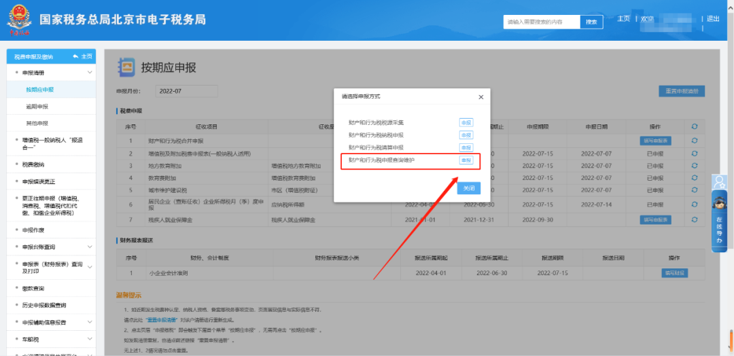This screenshot has width=734, height=356.
Task: Refresh row 5 城市维护建设税
Action: (x=694, y=190)
